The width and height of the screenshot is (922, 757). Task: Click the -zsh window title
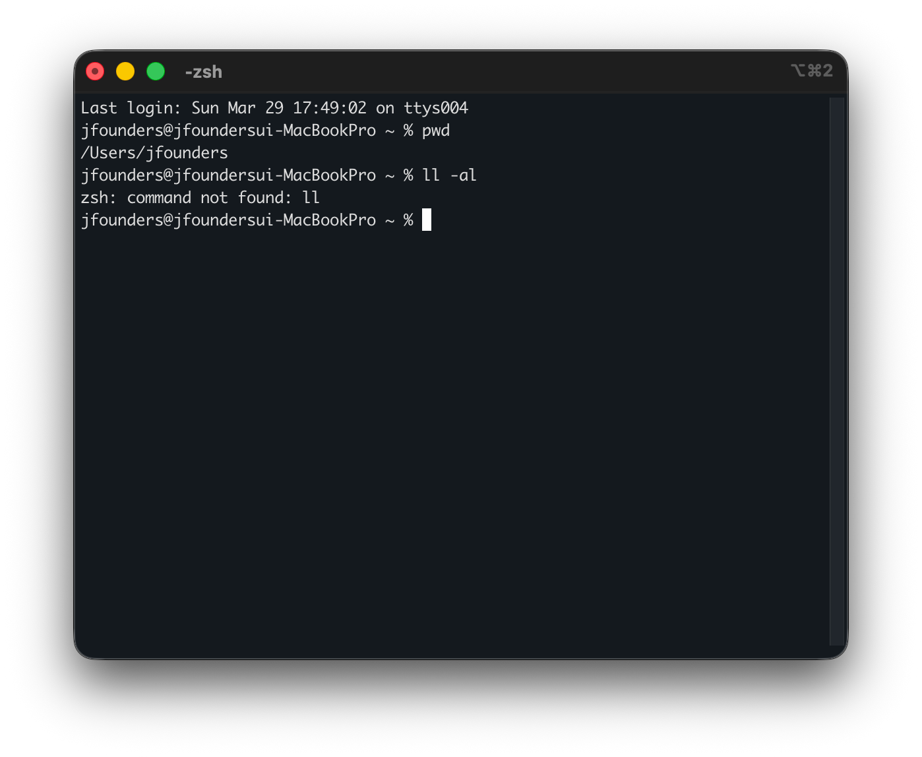[204, 72]
